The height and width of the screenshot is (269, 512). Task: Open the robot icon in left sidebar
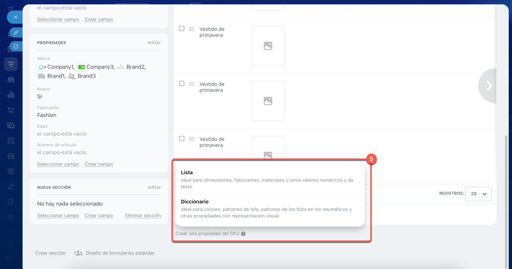[11, 79]
